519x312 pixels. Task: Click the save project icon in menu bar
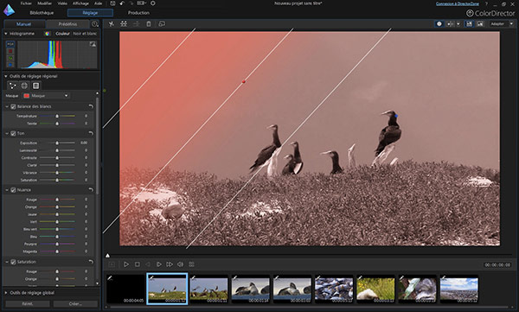112,3
